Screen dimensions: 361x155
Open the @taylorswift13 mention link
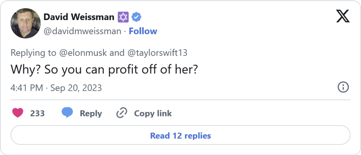coord(157,53)
